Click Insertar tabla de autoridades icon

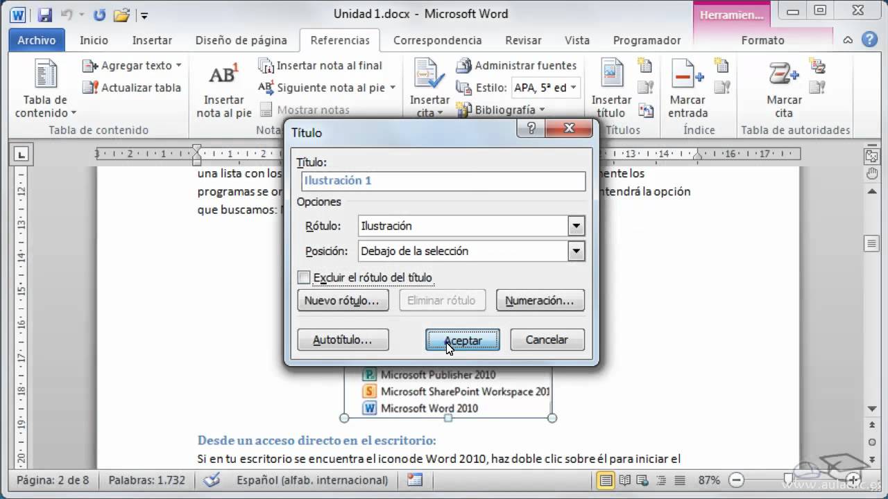click(x=819, y=67)
